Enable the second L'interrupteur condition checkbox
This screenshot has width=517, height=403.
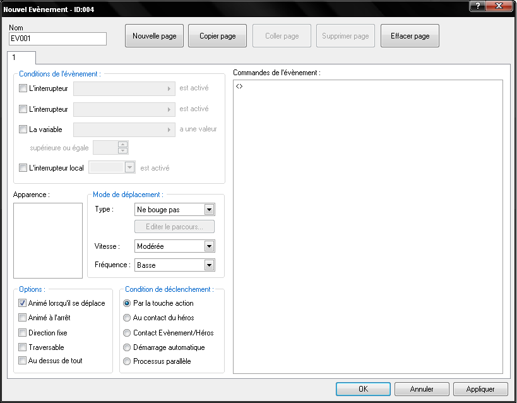tap(23, 109)
